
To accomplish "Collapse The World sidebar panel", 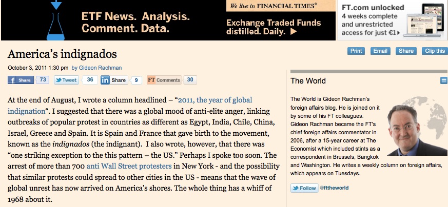I will 443,81.
